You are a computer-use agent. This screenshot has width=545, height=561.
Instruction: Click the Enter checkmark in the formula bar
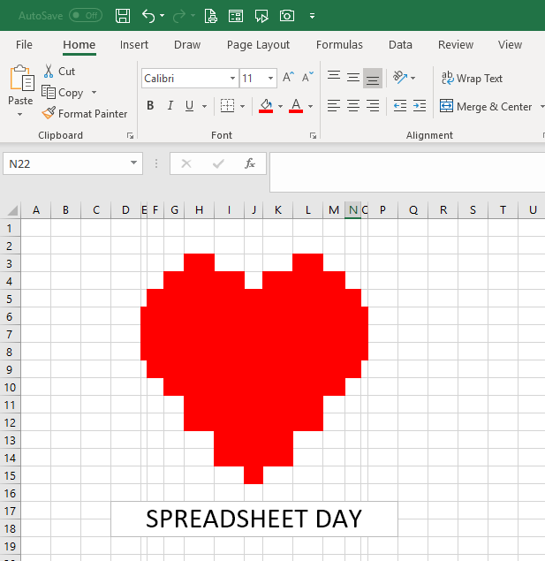click(x=218, y=163)
